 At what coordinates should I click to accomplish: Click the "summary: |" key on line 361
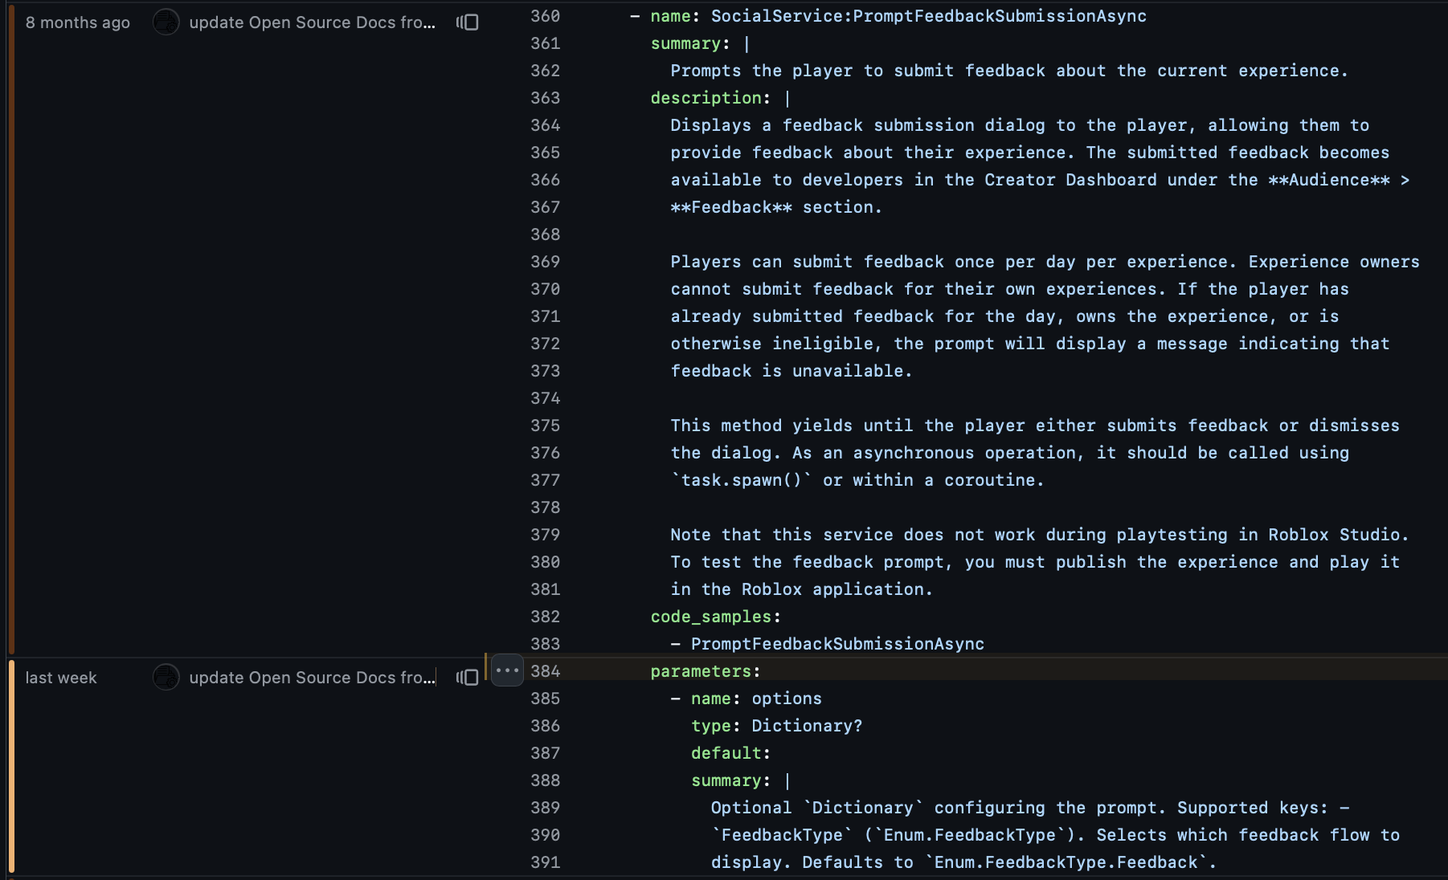click(x=700, y=43)
